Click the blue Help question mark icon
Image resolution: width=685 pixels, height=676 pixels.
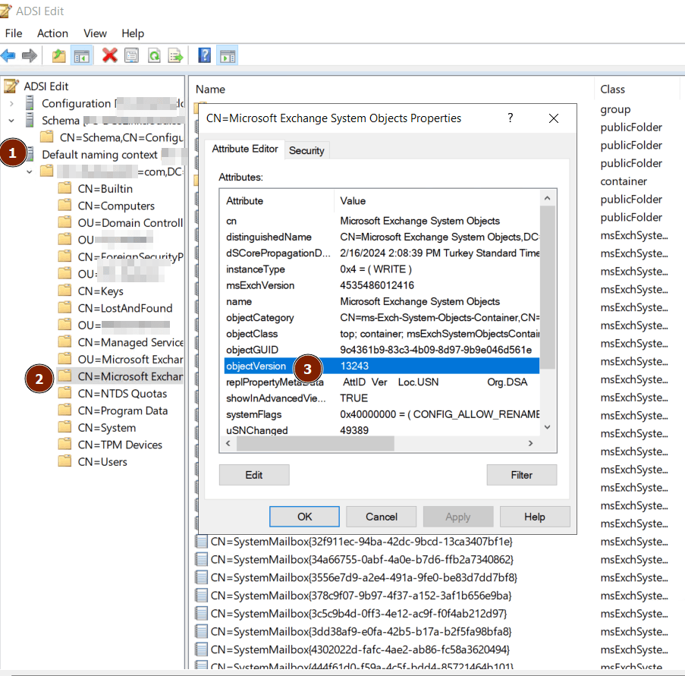[x=204, y=55]
